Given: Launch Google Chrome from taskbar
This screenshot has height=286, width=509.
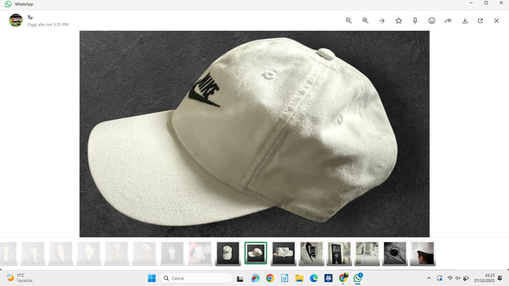Looking at the screenshot, I should click(270, 278).
